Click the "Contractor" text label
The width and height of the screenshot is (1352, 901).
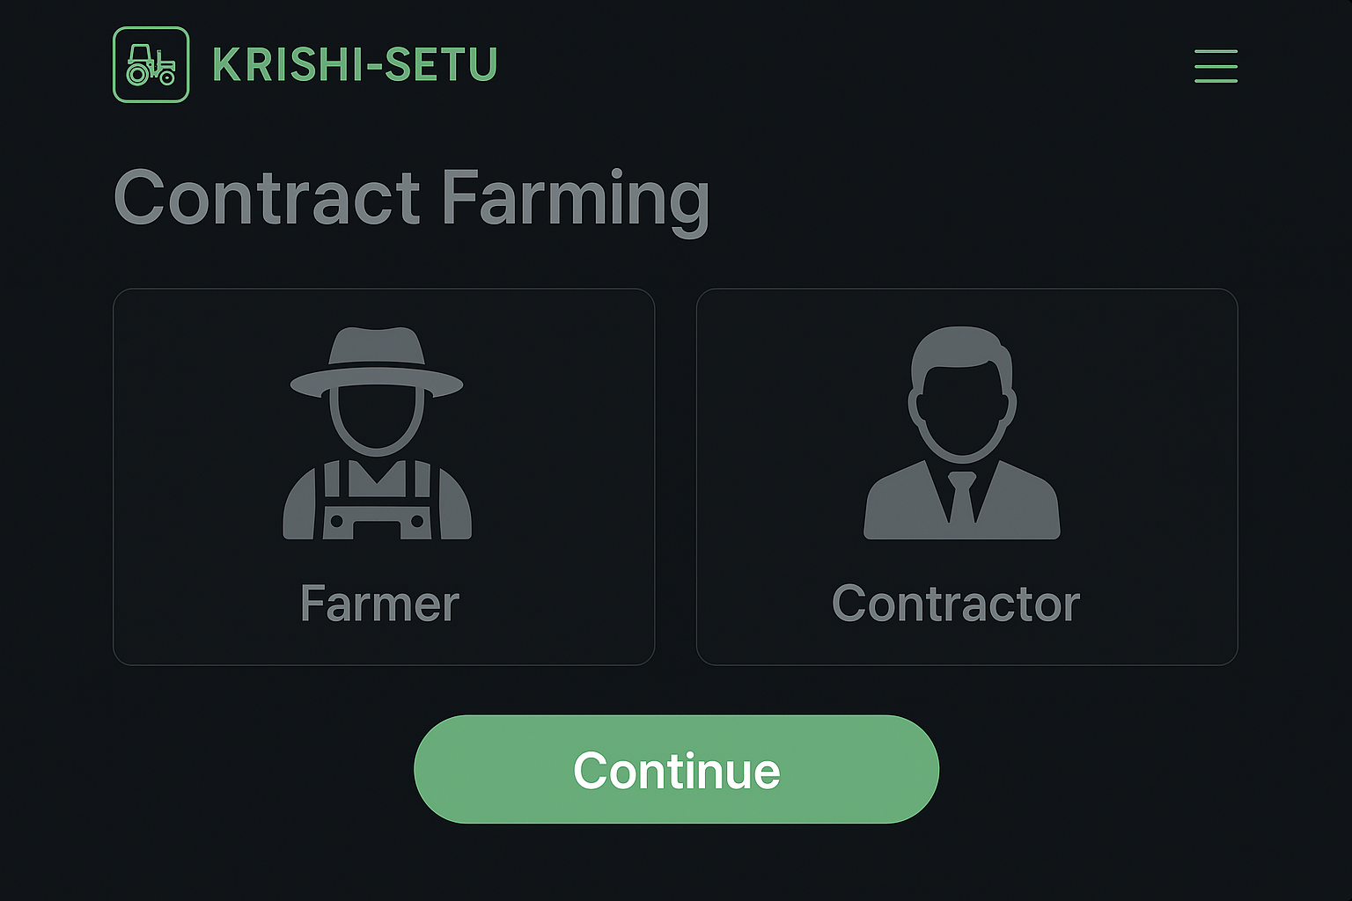[956, 604]
